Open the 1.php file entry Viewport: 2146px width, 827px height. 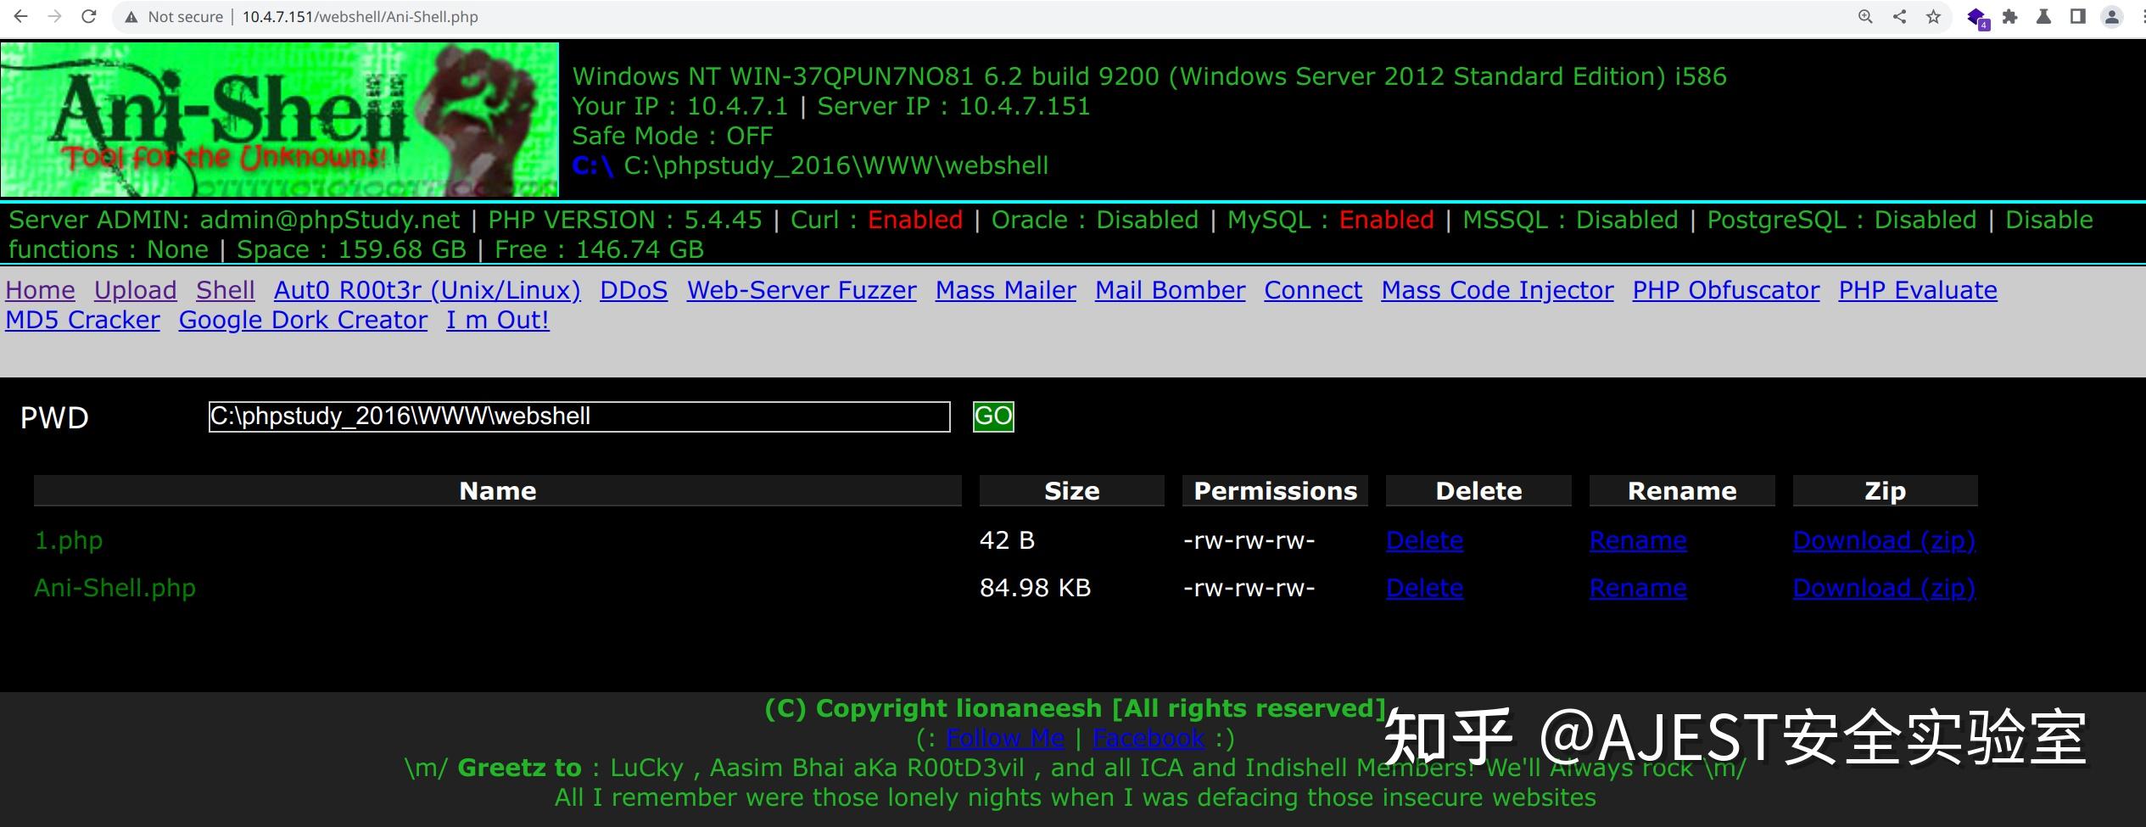(x=69, y=540)
